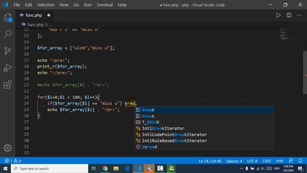Open the Search view in activity bar

pos(8,34)
